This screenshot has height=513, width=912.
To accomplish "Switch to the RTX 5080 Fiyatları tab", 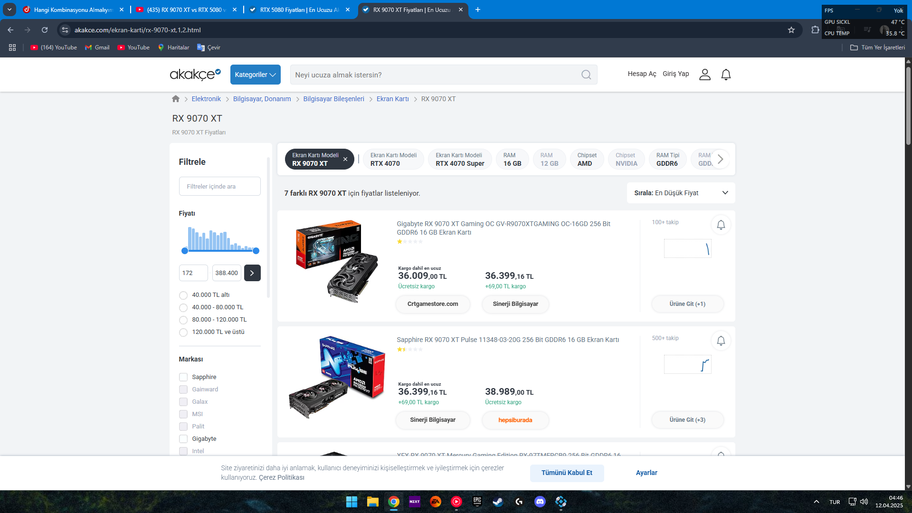I will click(x=299, y=9).
